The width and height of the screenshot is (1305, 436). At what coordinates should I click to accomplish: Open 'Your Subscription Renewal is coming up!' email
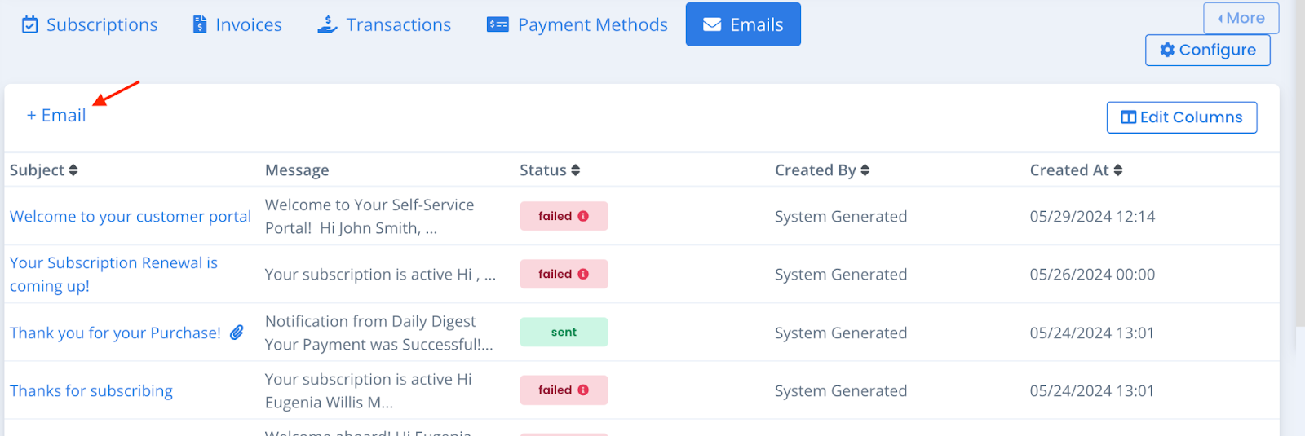[x=113, y=275]
